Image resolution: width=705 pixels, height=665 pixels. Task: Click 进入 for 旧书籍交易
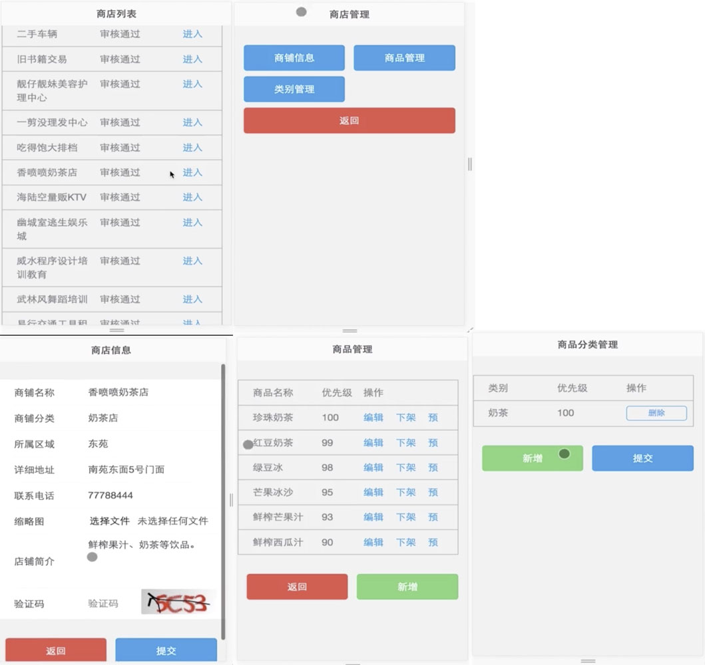click(192, 59)
